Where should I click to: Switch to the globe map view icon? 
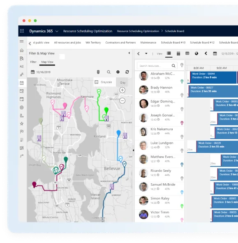click(x=196, y=54)
